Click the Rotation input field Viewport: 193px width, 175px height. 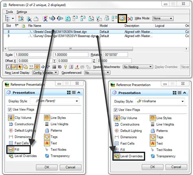point(116,55)
